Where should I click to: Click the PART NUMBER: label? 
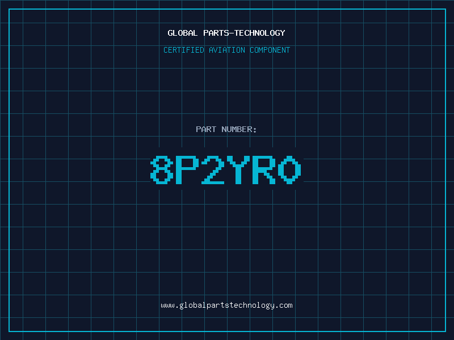226,129
